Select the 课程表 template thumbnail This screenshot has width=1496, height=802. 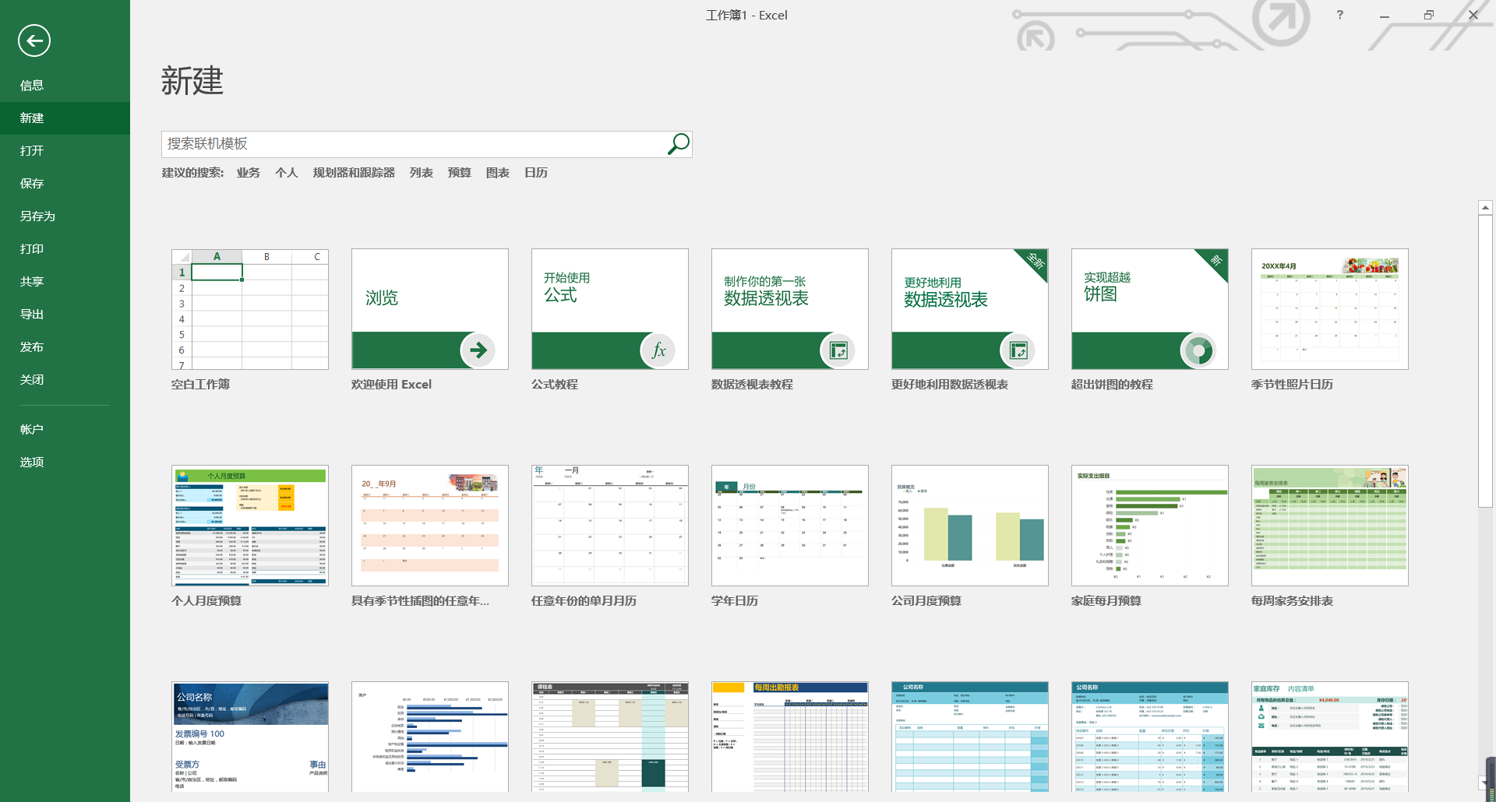click(610, 737)
